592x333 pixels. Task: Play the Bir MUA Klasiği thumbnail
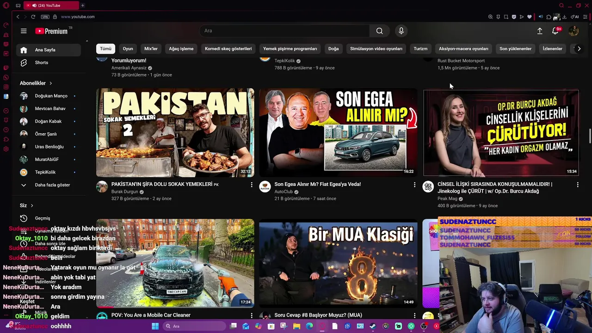pos(338,263)
